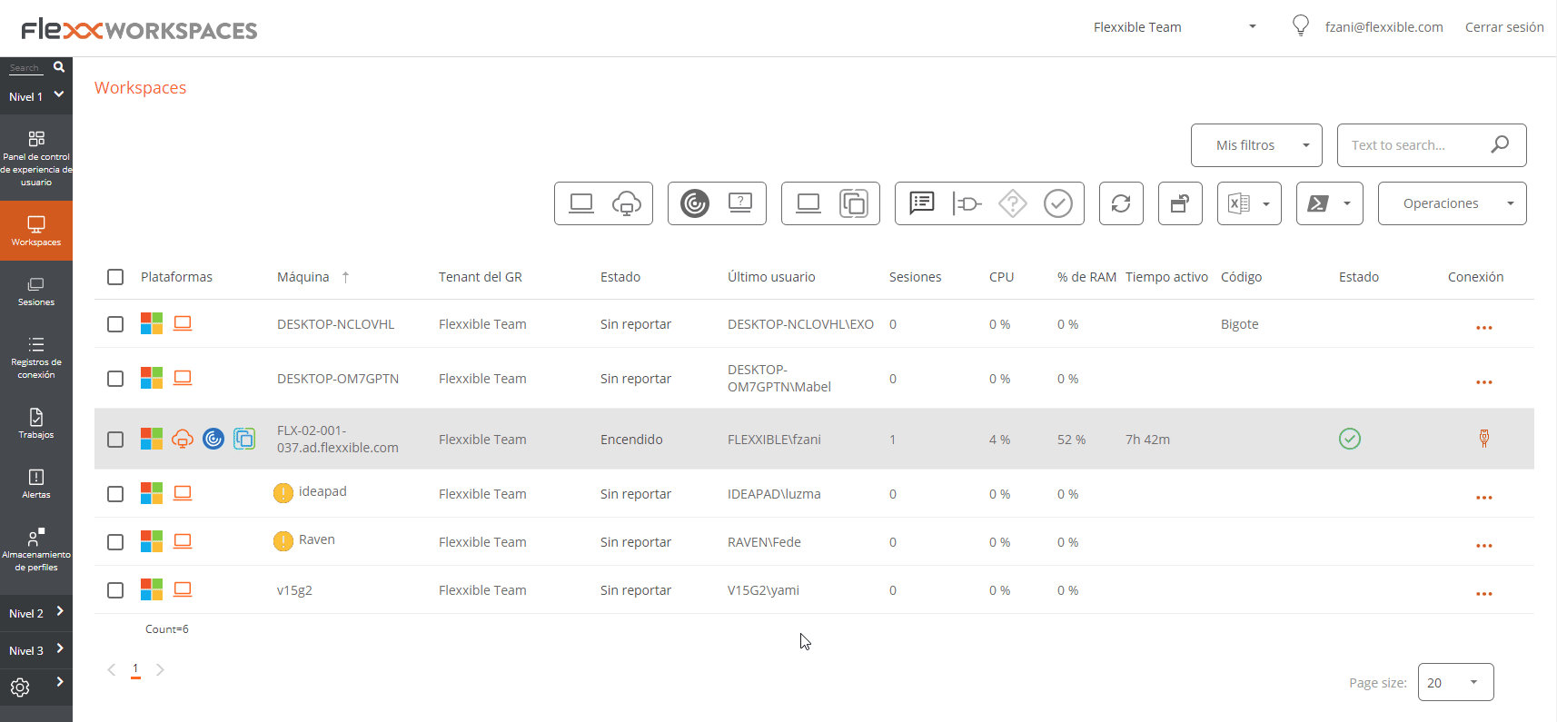Open Sesiones in the sidebar

coord(36,292)
